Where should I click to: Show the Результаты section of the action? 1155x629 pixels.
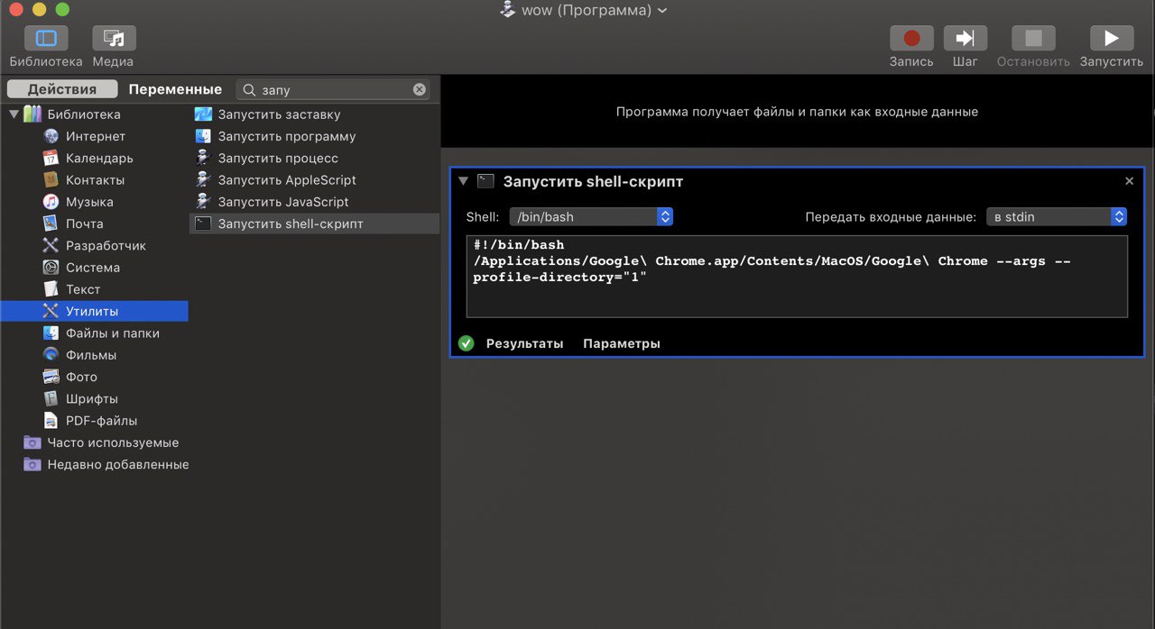tap(524, 343)
